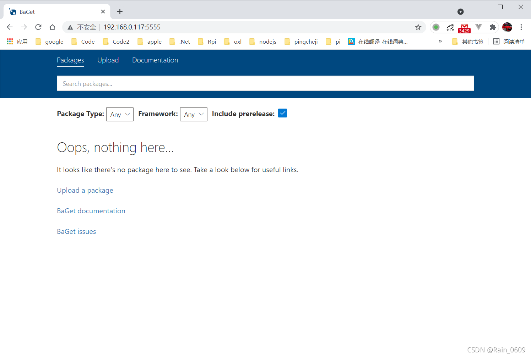Switch to the BaGet browser tab

point(57,12)
